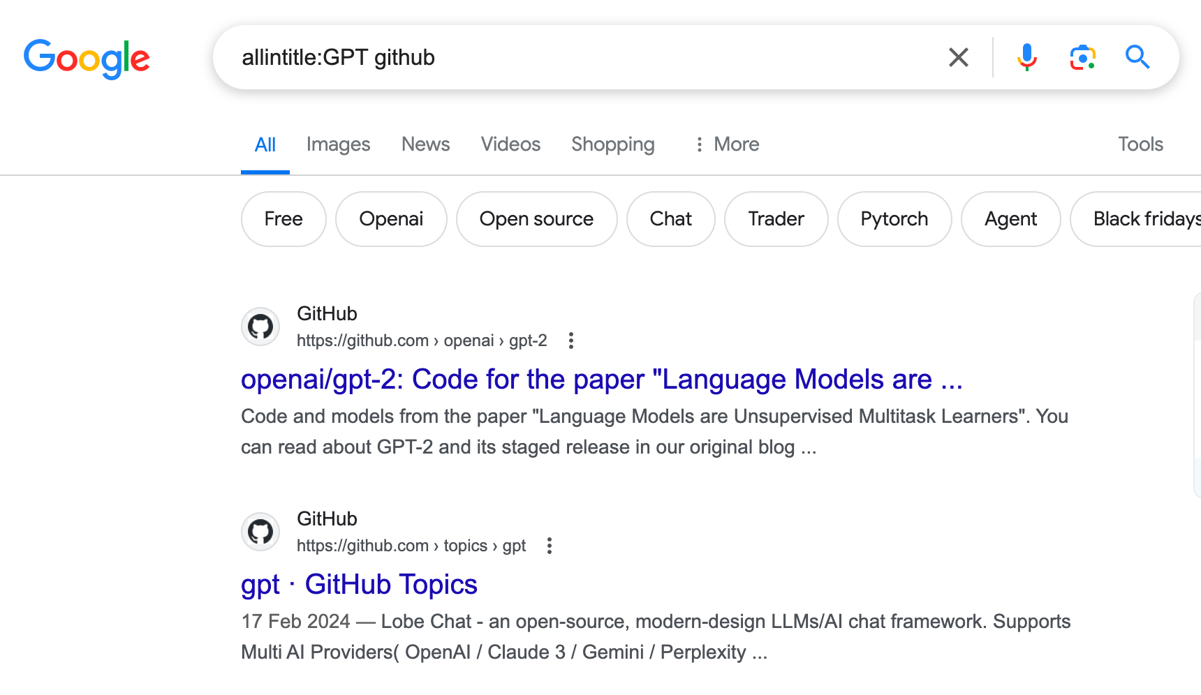Click the '17 Feb 2024' snippet date

pyautogui.click(x=295, y=622)
